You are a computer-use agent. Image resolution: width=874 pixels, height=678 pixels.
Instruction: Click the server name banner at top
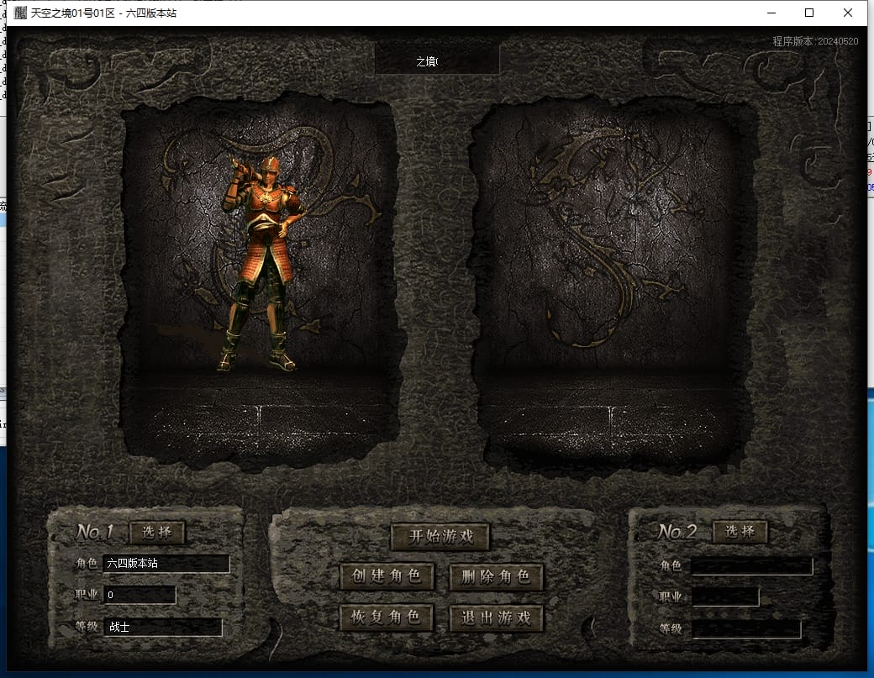(x=436, y=61)
